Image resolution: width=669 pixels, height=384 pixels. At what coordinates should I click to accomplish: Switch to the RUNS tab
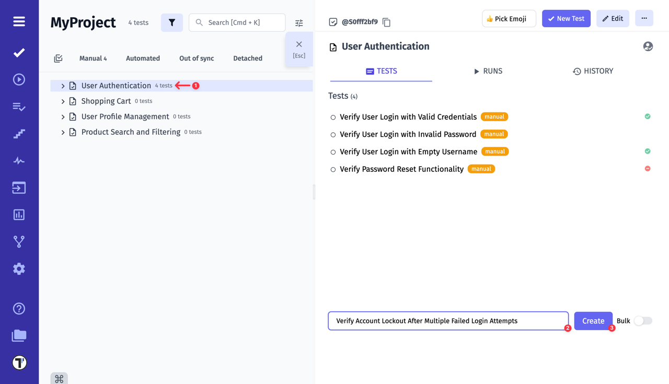point(488,71)
